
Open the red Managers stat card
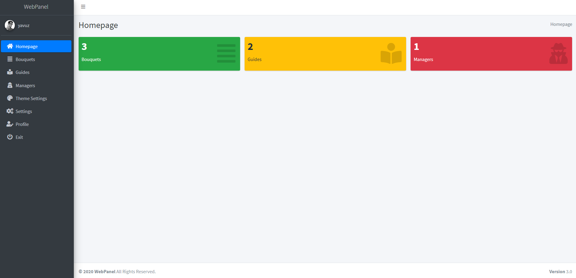pyautogui.click(x=491, y=54)
